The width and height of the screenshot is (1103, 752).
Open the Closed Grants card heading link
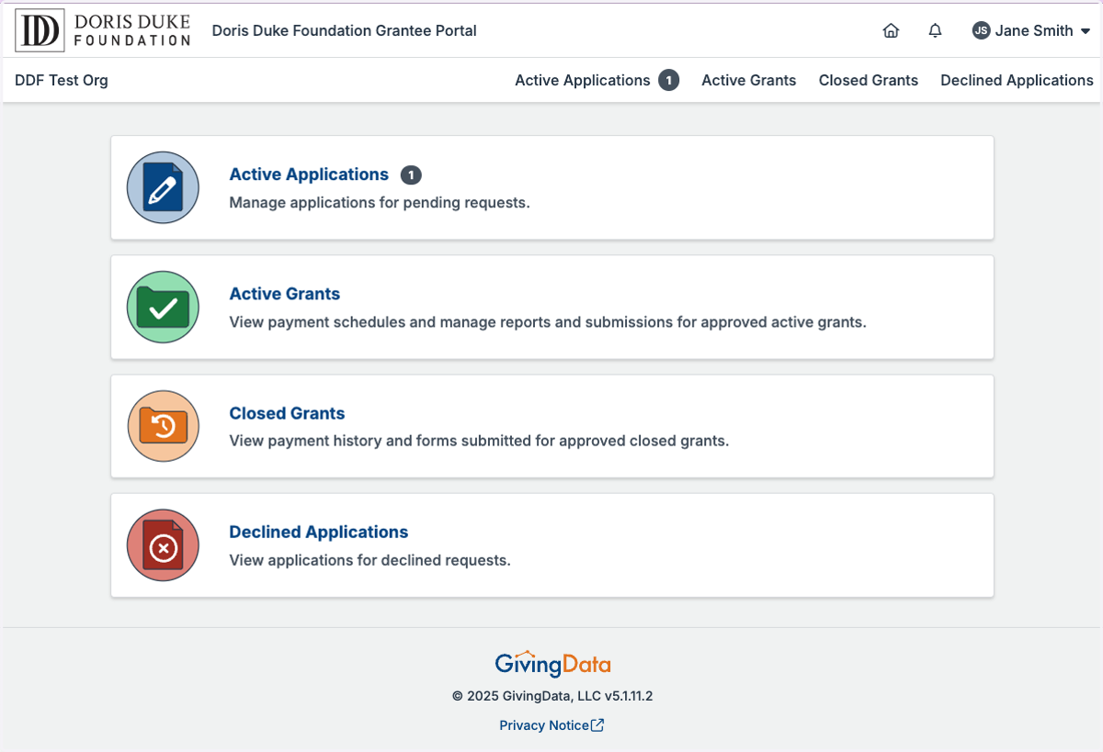[x=287, y=413]
